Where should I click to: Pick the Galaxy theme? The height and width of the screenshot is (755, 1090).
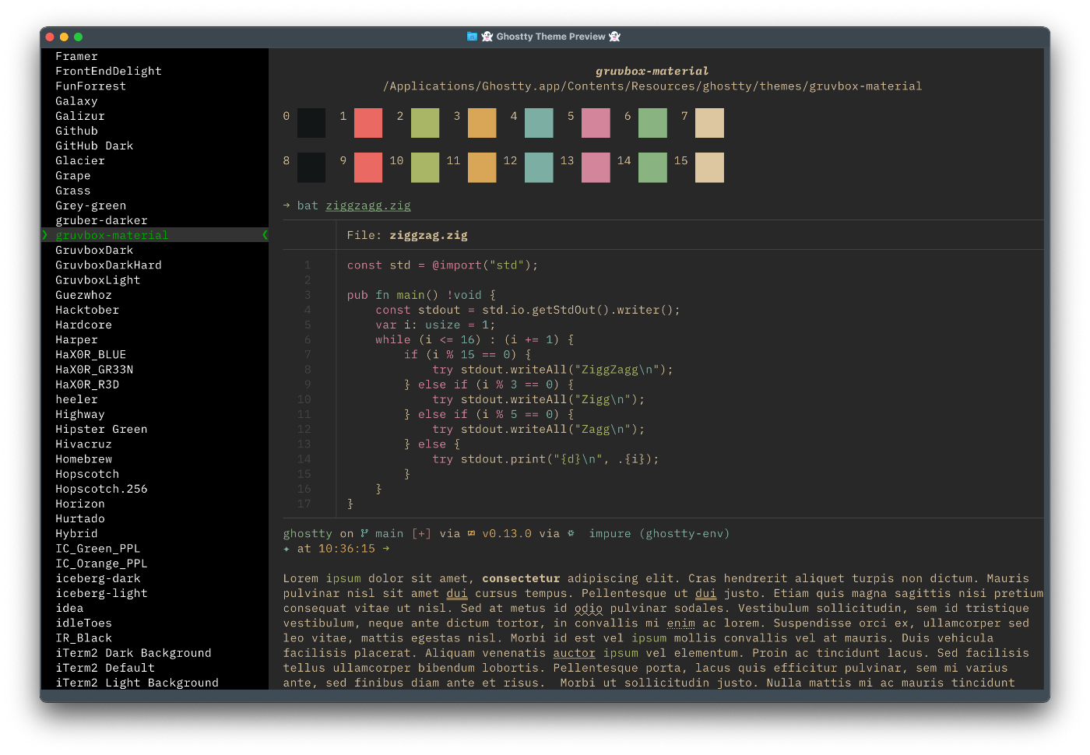click(x=76, y=101)
